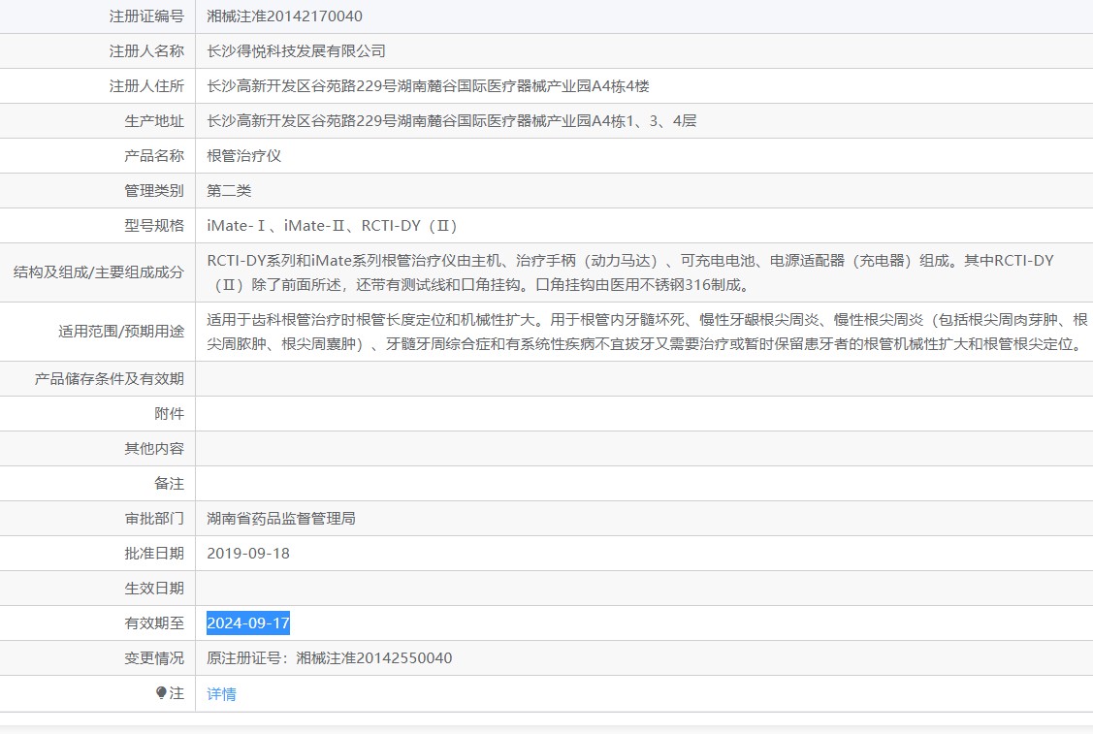Click the intended use text starting 适用于齿科
This screenshot has width=1093, height=734.
[x=648, y=332]
